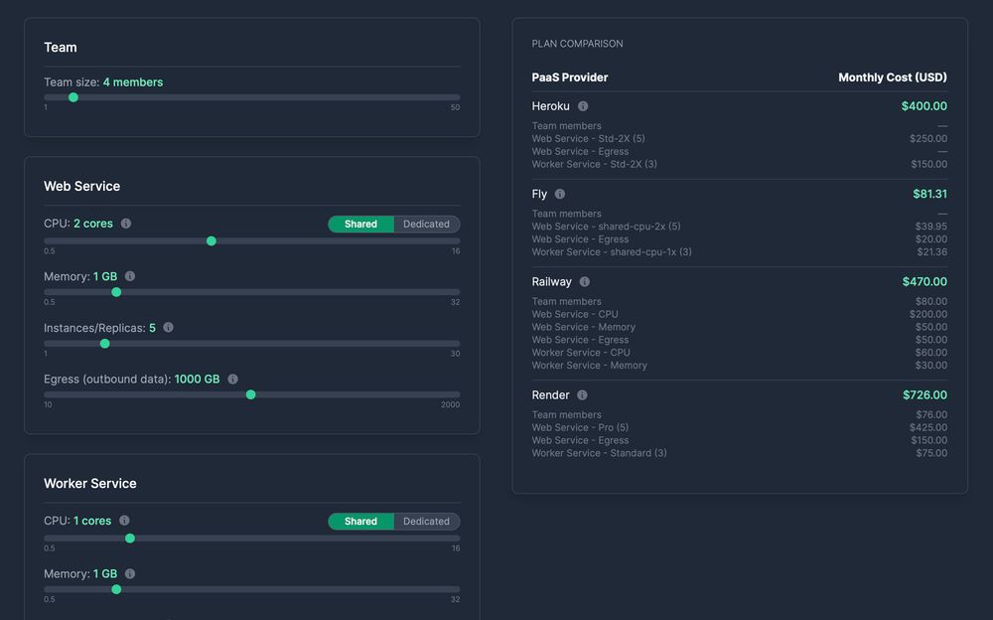
Task: Click the Worker Service CPU slider handle
Action: click(130, 539)
